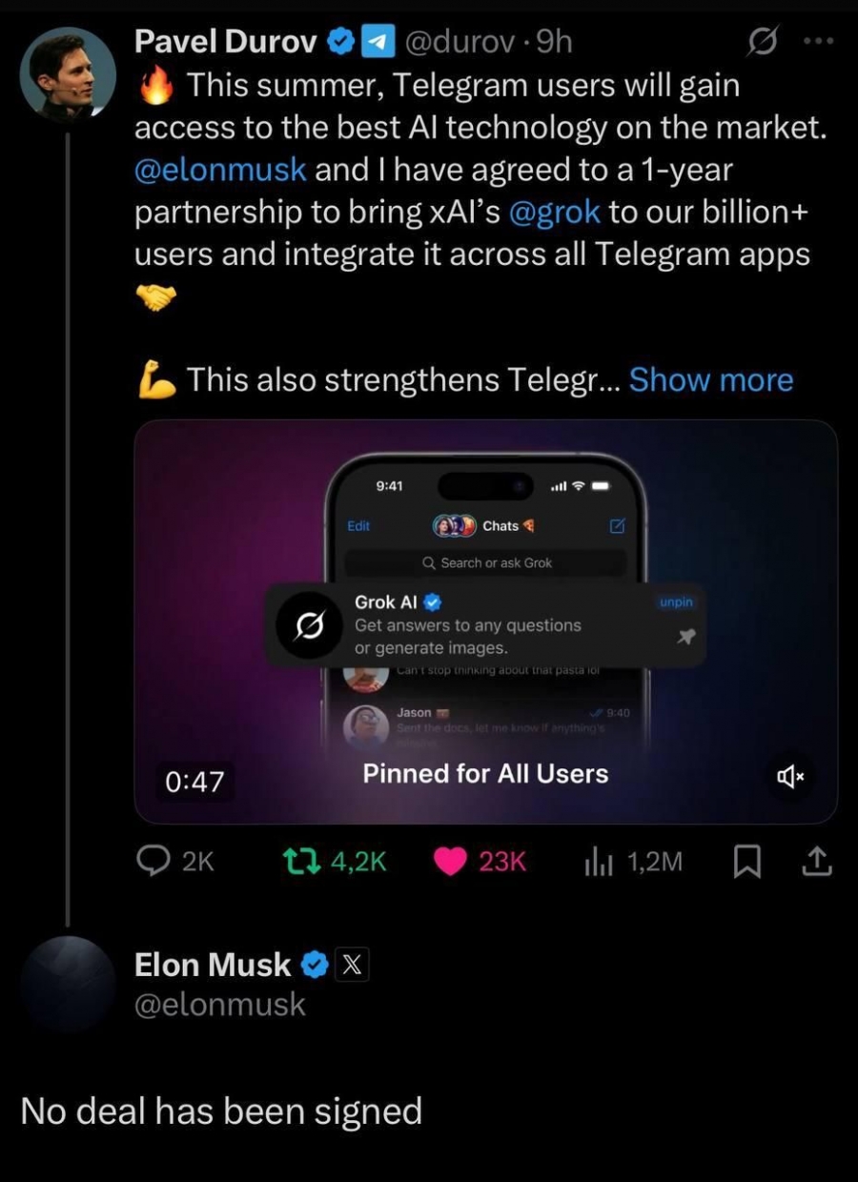Tap the Grok icon beside the post timestamp
Viewport: 858px width, 1182px height.
tap(762, 42)
